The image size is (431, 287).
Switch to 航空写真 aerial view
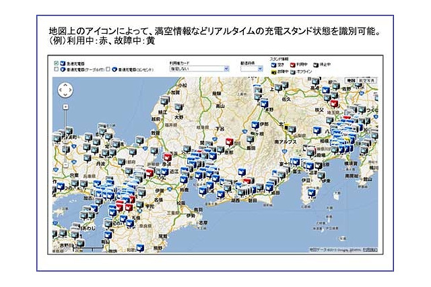(366, 81)
